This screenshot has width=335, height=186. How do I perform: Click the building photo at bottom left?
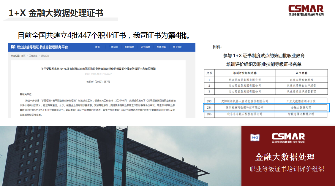(x=119, y=156)
